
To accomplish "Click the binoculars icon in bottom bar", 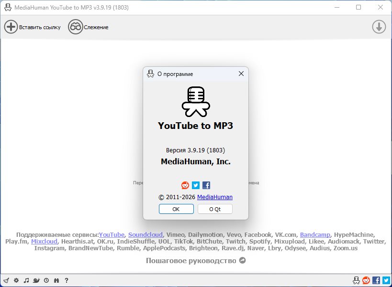I will pos(56,280).
